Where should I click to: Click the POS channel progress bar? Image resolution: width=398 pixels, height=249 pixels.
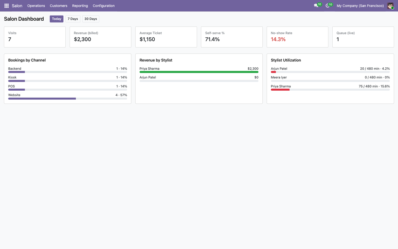(68, 90)
